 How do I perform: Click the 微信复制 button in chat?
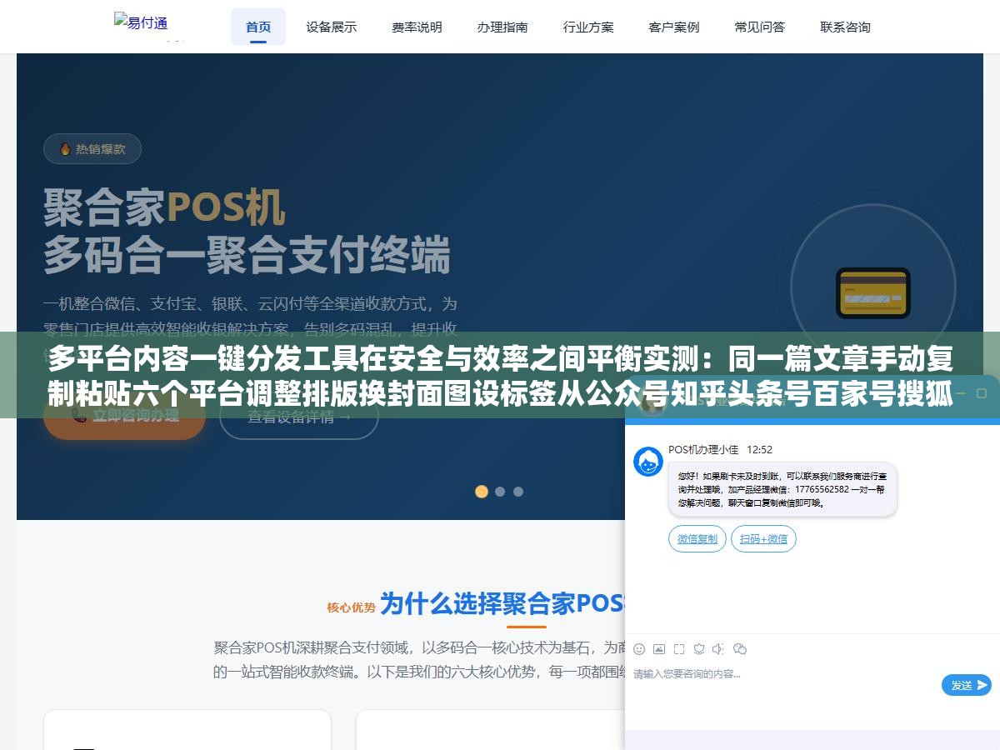(x=697, y=539)
